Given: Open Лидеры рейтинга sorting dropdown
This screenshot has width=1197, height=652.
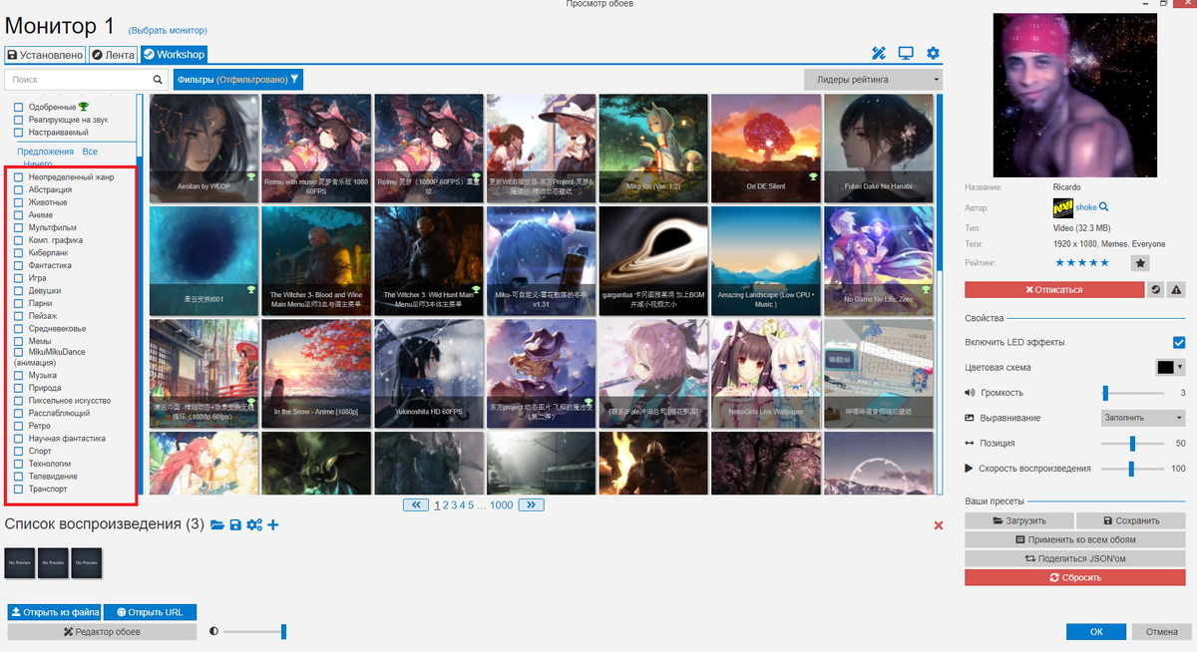Looking at the screenshot, I should click(x=873, y=79).
